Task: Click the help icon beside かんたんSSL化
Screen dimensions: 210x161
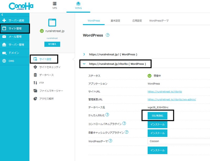Action: click(x=107, y=115)
